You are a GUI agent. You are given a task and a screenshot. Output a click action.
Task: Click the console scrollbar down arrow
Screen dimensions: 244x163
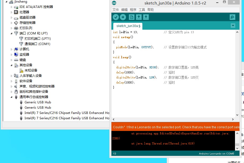237,148
